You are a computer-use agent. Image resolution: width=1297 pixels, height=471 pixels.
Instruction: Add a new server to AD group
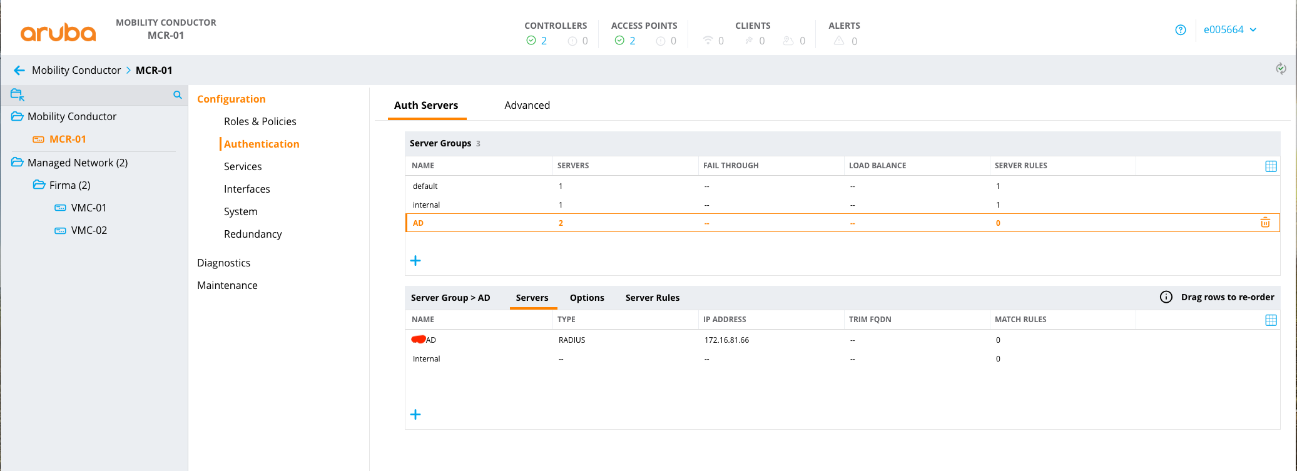coord(415,415)
